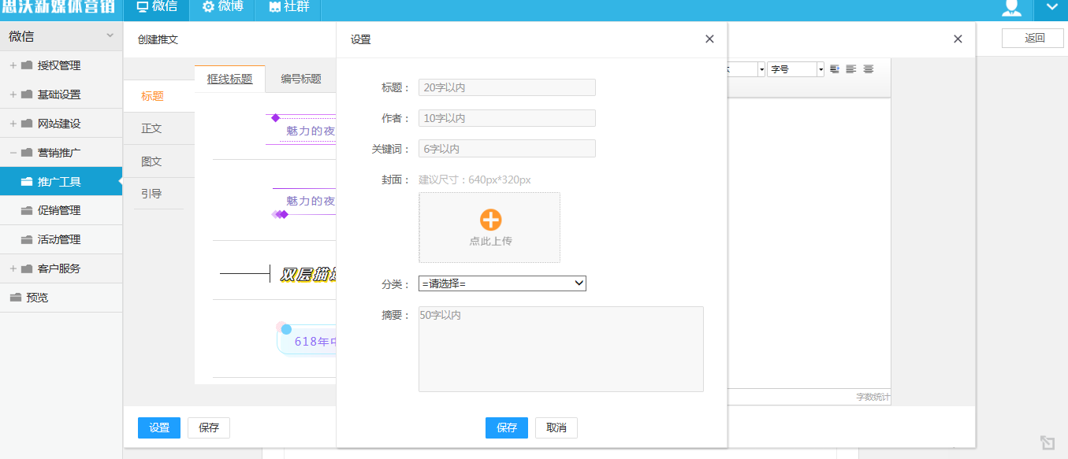
Task: Close the 设置 dialog with the X
Action: (709, 39)
